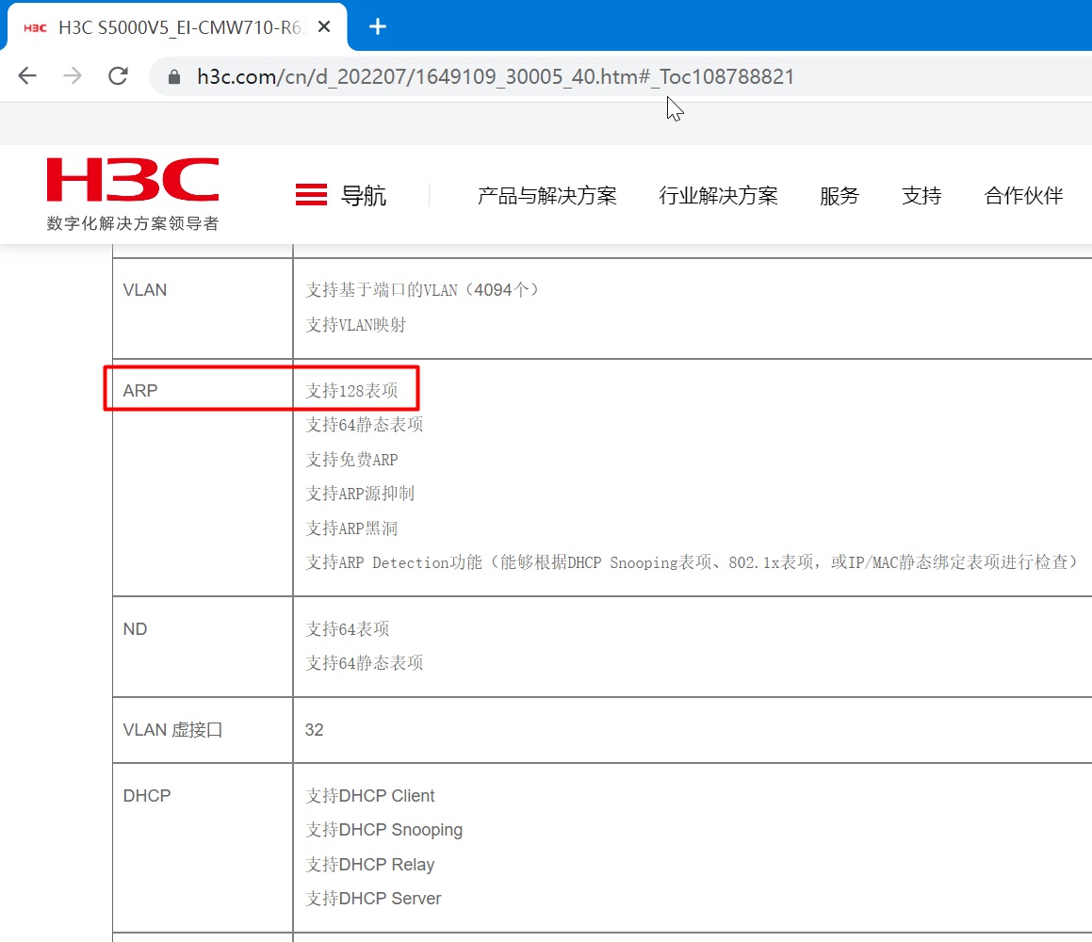The image size is (1092, 942).
Task: Click the DHCP row header cell
Action: pos(203,848)
